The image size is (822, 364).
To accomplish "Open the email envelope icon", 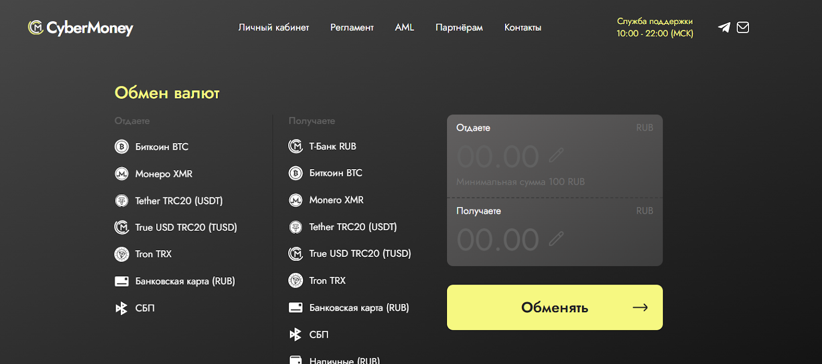I will pos(743,27).
